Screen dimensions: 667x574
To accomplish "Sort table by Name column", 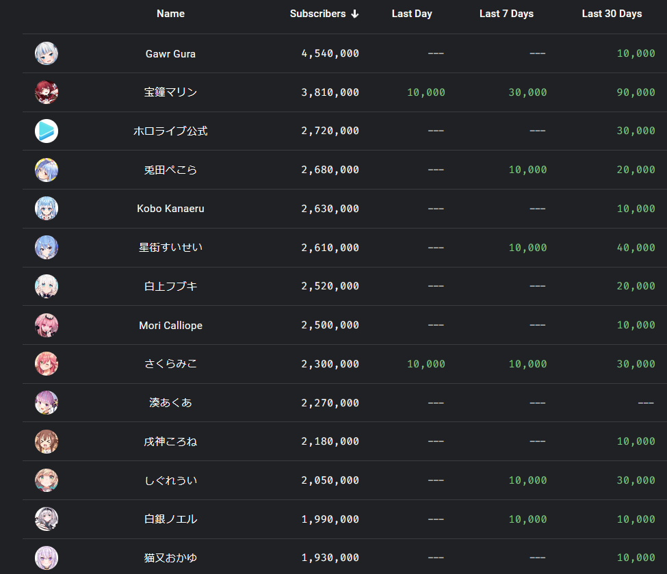I will pyautogui.click(x=170, y=14).
